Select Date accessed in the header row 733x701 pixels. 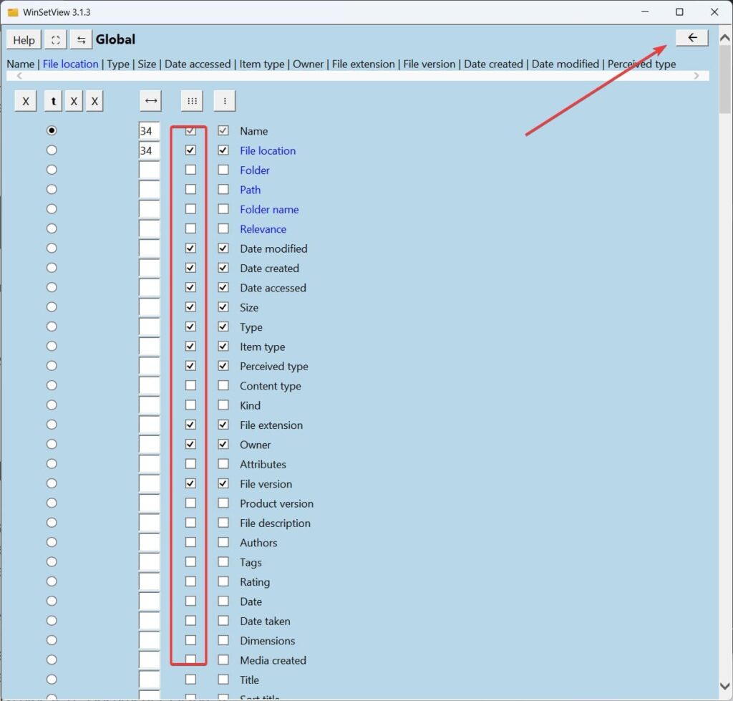pos(198,64)
